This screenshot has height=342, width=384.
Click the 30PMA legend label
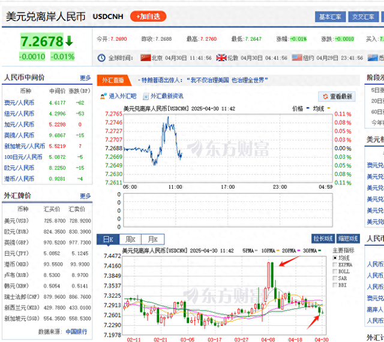(310, 251)
